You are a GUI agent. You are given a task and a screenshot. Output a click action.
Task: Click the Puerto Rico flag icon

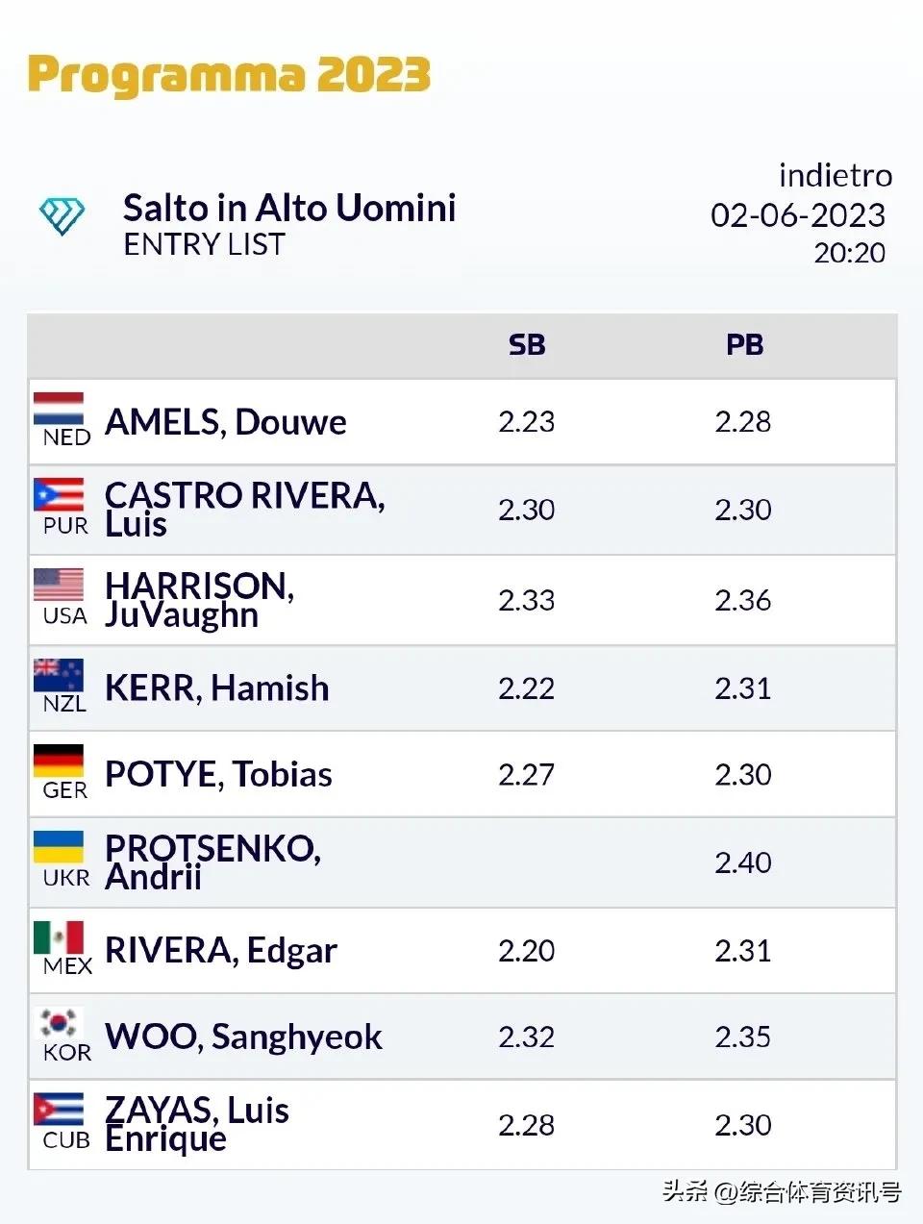click(x=59, y=495)
